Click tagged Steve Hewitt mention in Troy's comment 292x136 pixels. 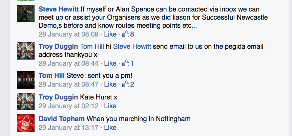point(132,47)
